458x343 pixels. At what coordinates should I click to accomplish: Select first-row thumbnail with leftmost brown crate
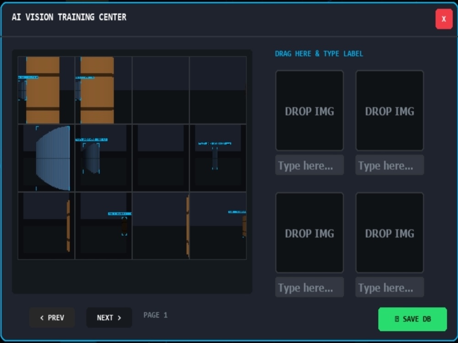[x=46, y=90]
